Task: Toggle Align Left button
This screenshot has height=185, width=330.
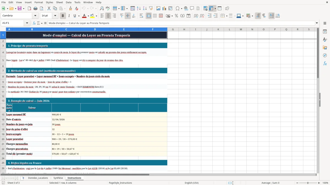Action: point(102,16)
